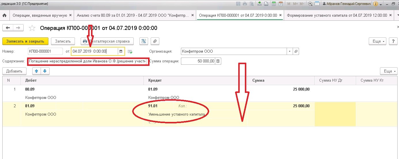Viewport: 399px width, 159px height.
Task: Click the M memory button
Action: click(x=289, y=4)
